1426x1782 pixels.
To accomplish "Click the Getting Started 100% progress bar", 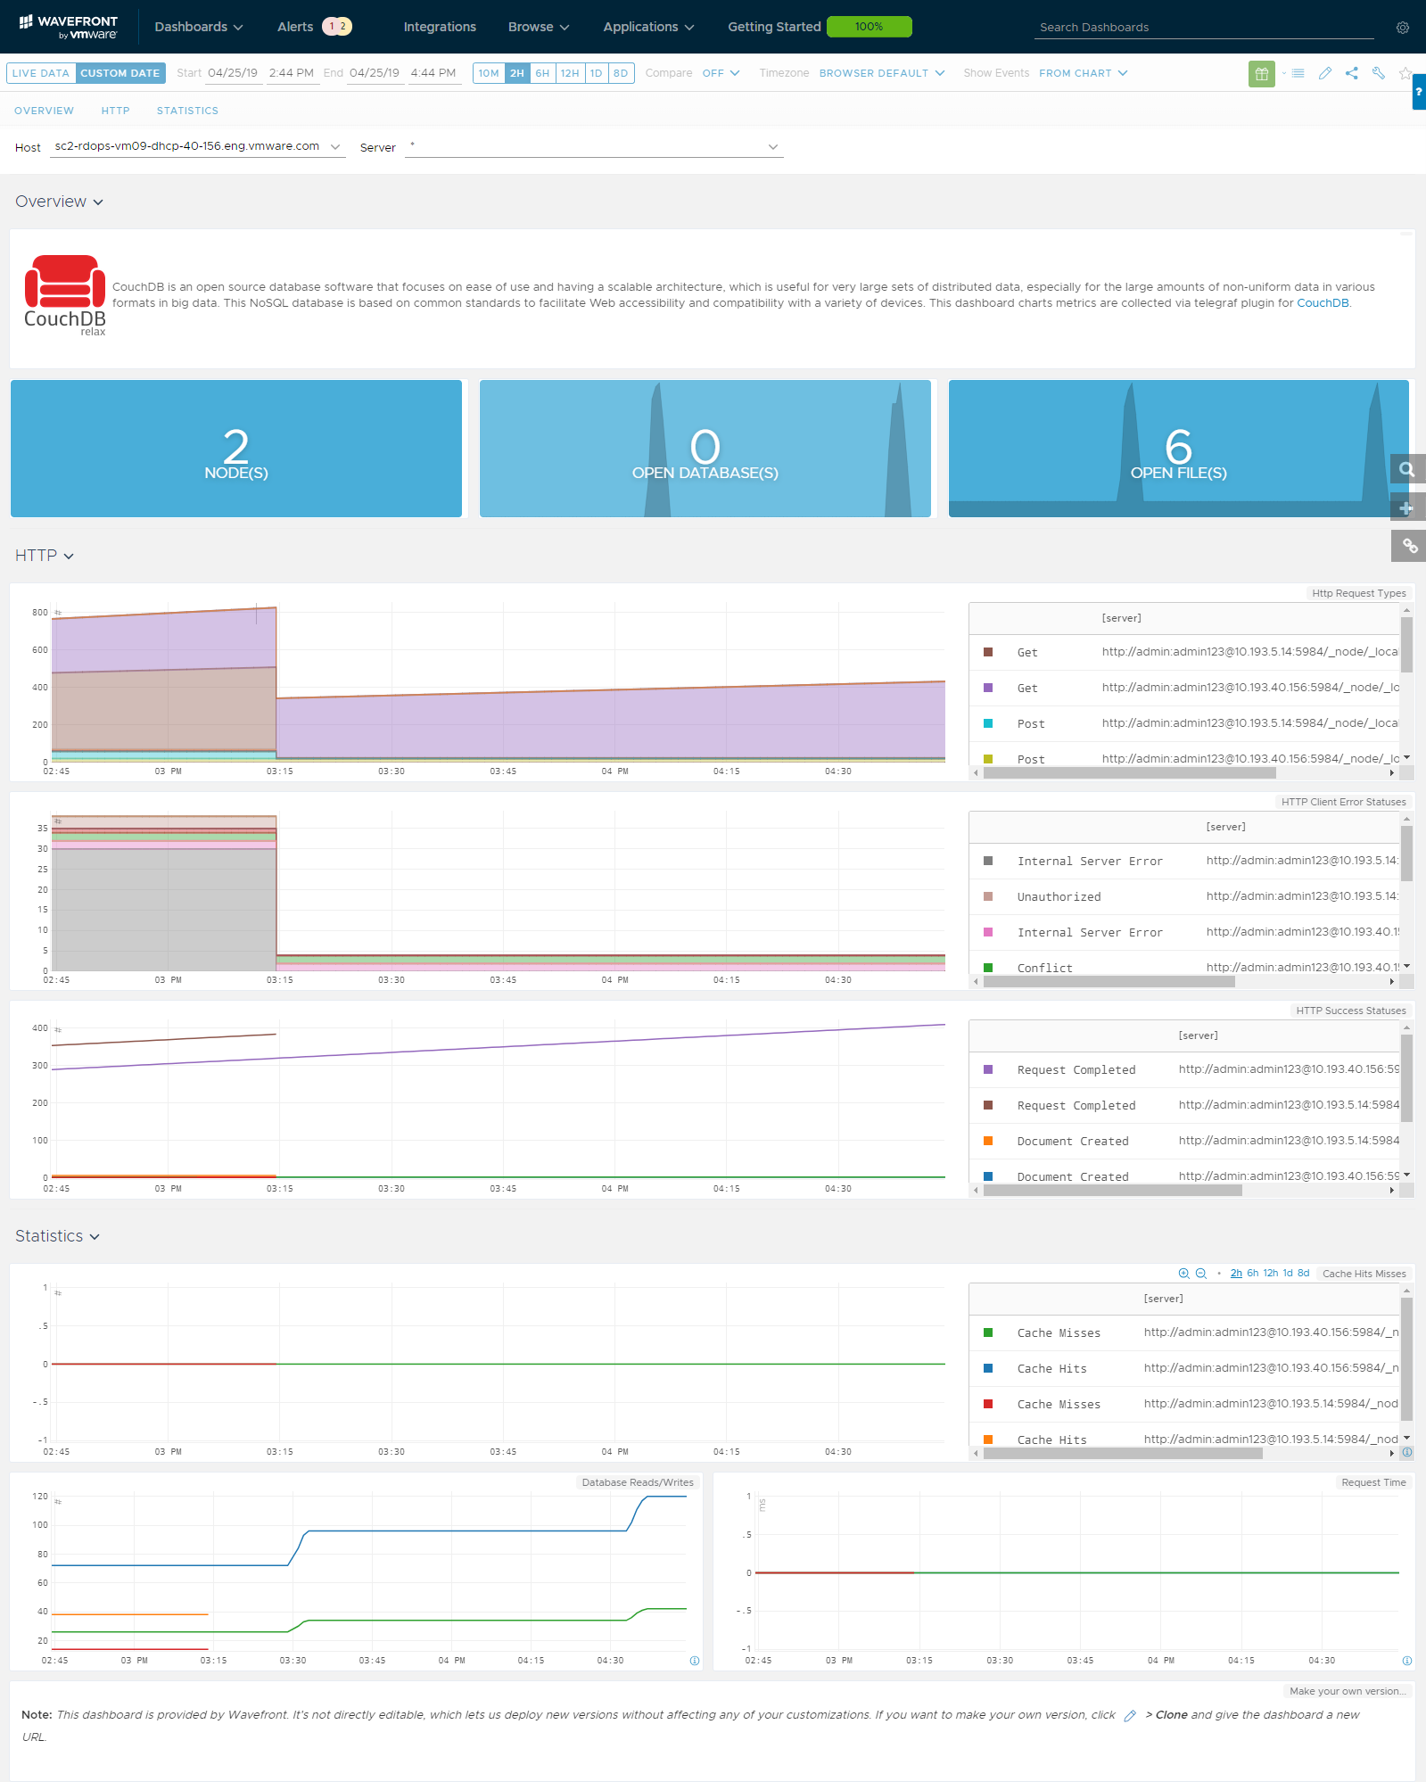I will pyautogui.click(x=870, y=27).
